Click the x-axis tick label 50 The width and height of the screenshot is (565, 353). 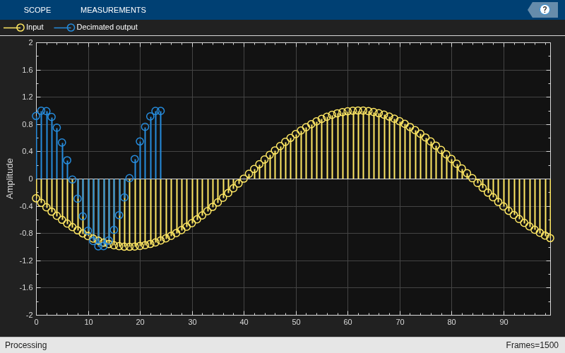[296, 322]
